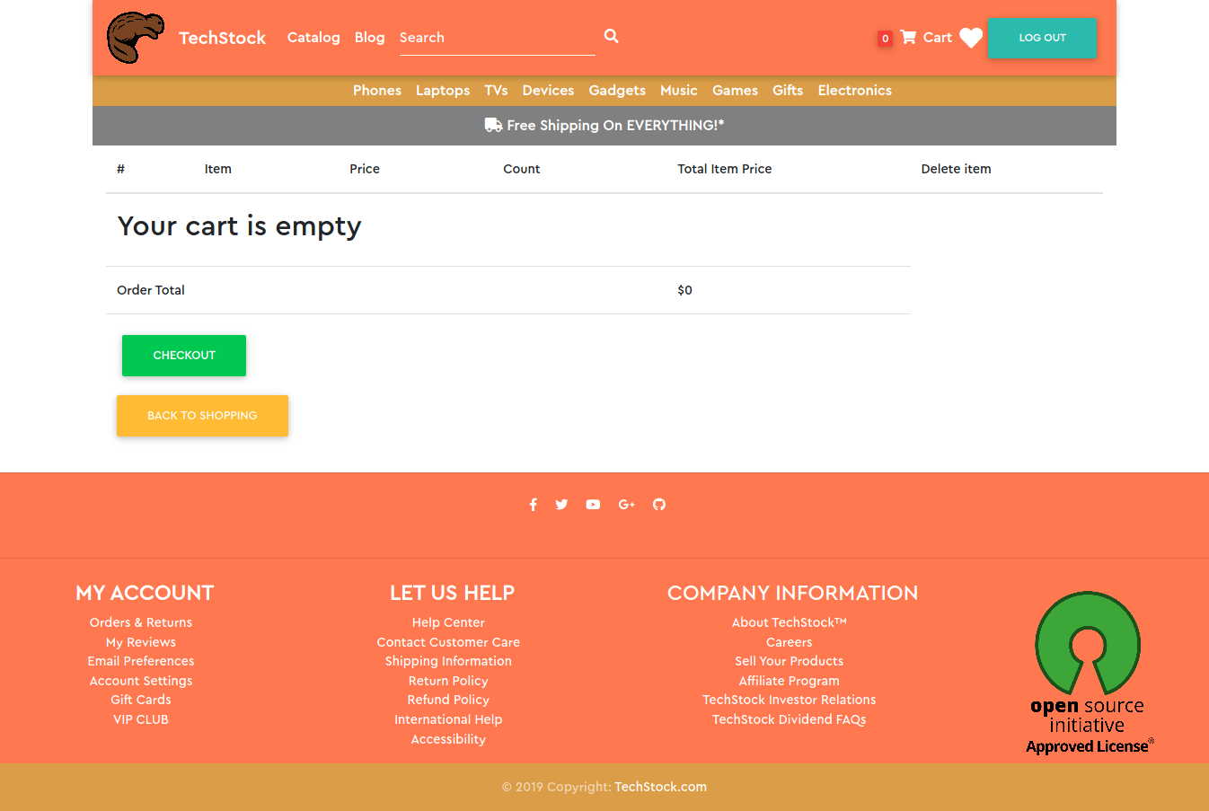Open the wishlist heart icon
The image size is (1209, 811).
click(970, 38)
